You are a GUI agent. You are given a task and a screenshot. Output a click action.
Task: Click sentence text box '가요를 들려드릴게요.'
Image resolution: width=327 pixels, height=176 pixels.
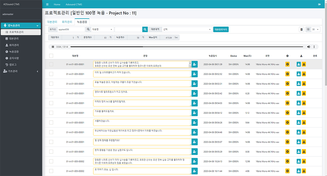[x=142, y=113]
